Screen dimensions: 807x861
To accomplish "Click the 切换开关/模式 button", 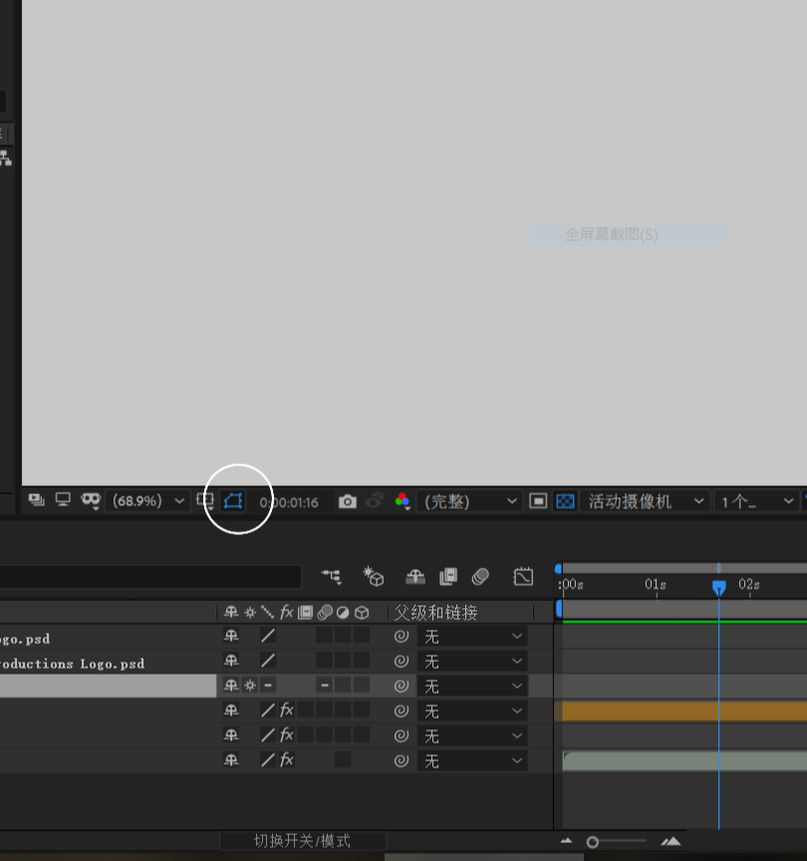I will click(303, 840).
